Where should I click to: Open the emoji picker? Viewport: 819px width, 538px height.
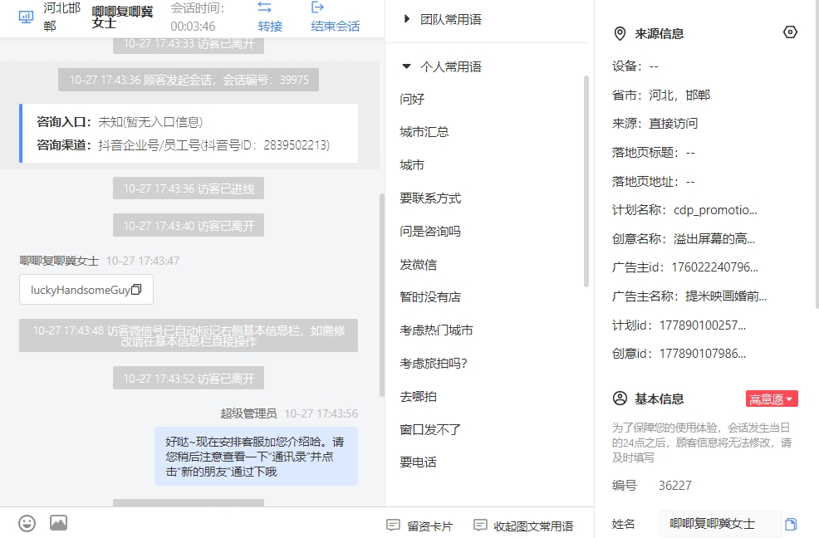coord(27,523)
